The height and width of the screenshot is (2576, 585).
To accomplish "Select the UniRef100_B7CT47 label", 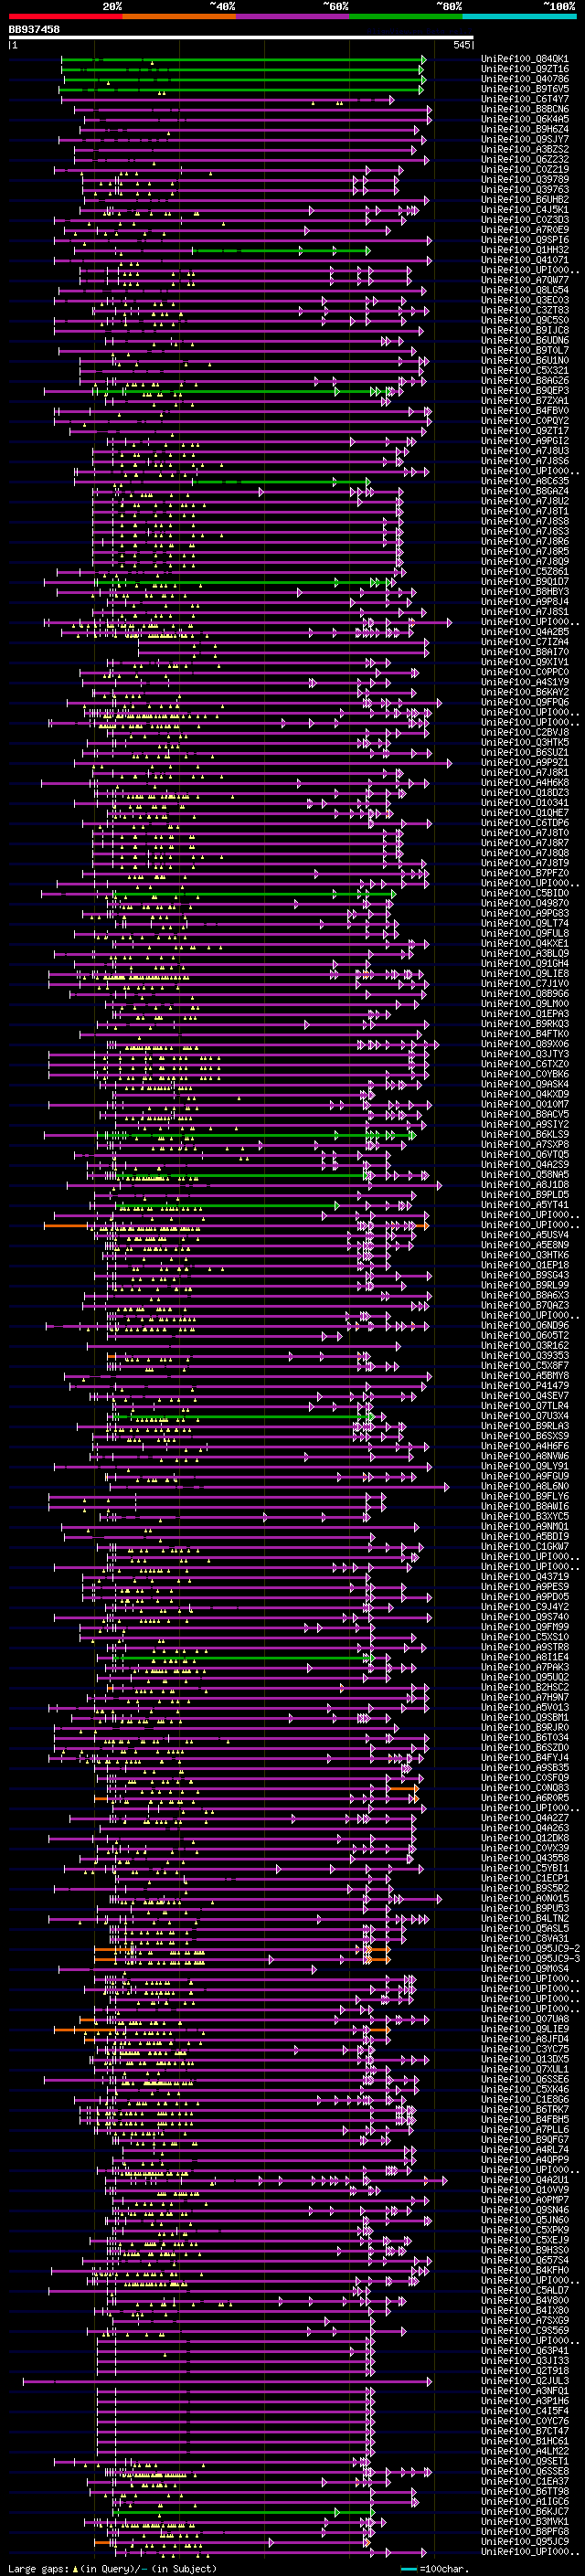I will [525, 2430].
